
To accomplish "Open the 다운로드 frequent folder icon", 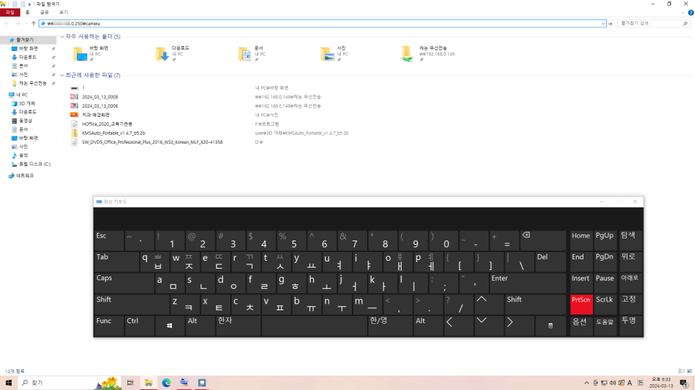I will tap(162, 54).
